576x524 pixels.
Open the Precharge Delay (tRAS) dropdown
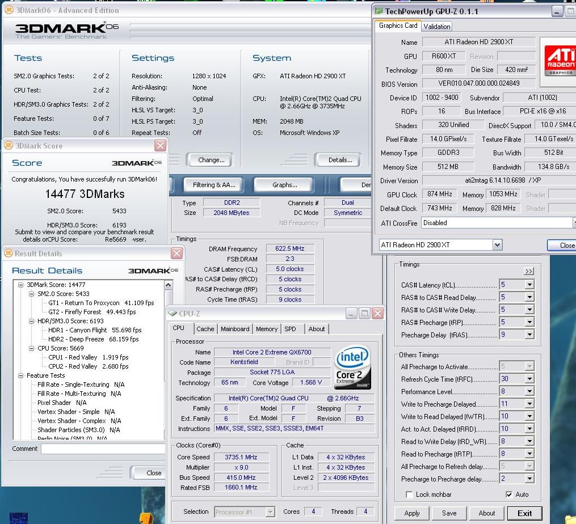529,335
